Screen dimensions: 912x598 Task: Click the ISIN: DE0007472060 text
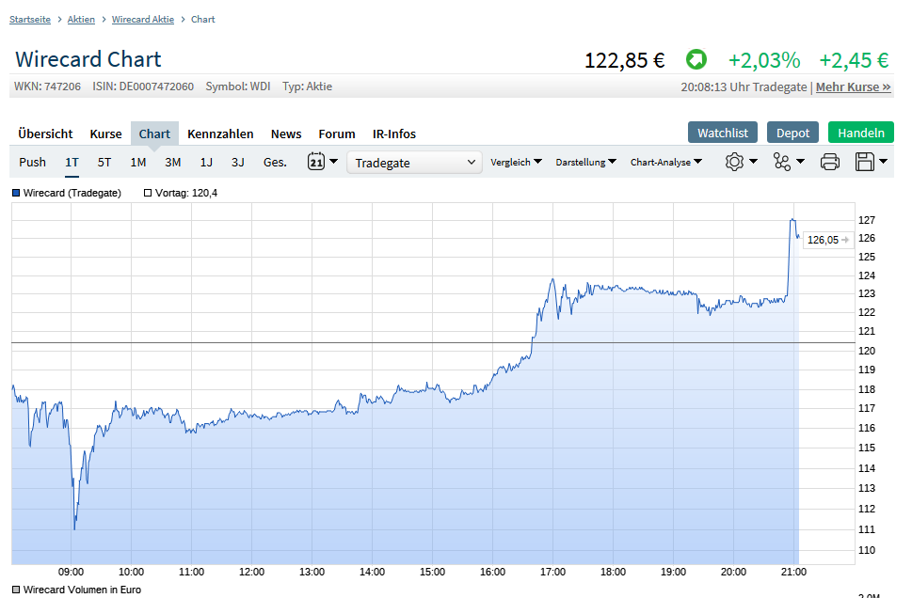[x=143, y=87]
